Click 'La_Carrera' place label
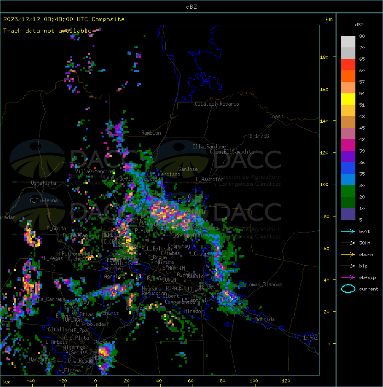383x387 pixels. coord(52,299)
